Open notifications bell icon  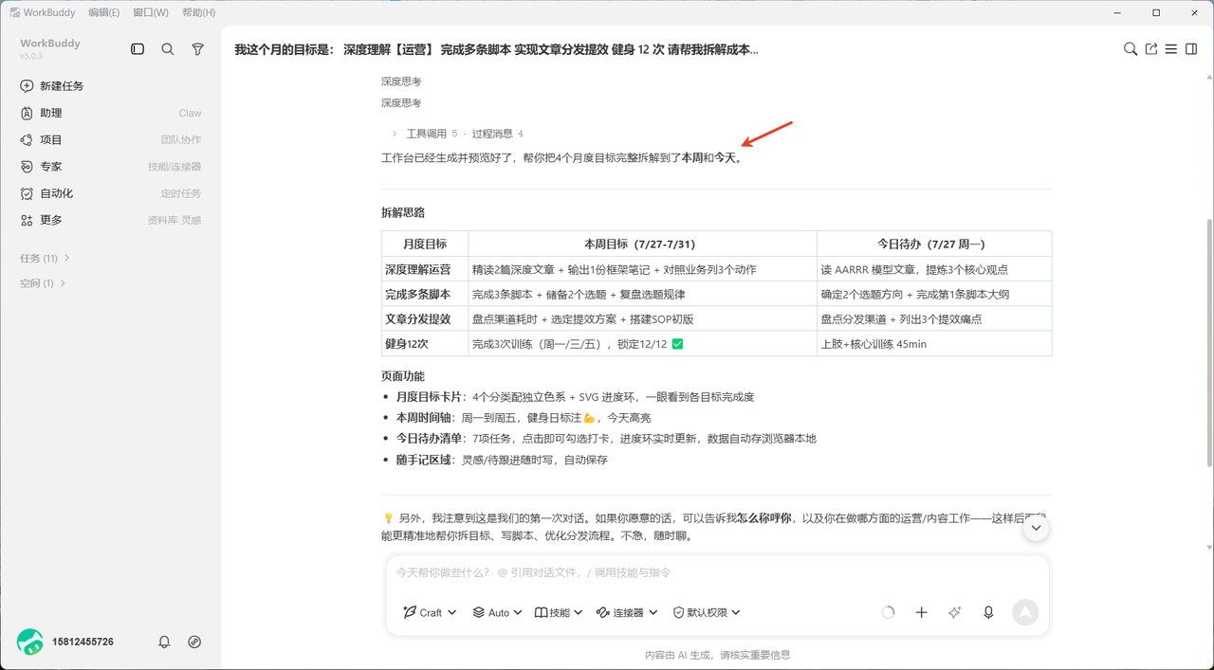(x=164, y=642)
